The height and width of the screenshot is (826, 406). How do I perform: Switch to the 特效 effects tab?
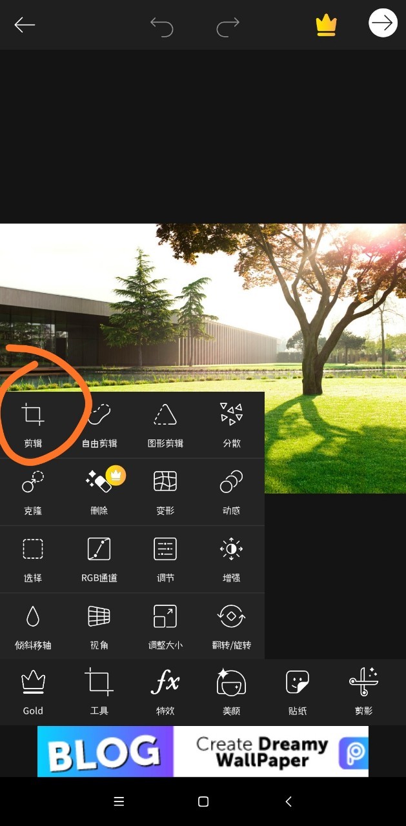(x=165, y=692)
